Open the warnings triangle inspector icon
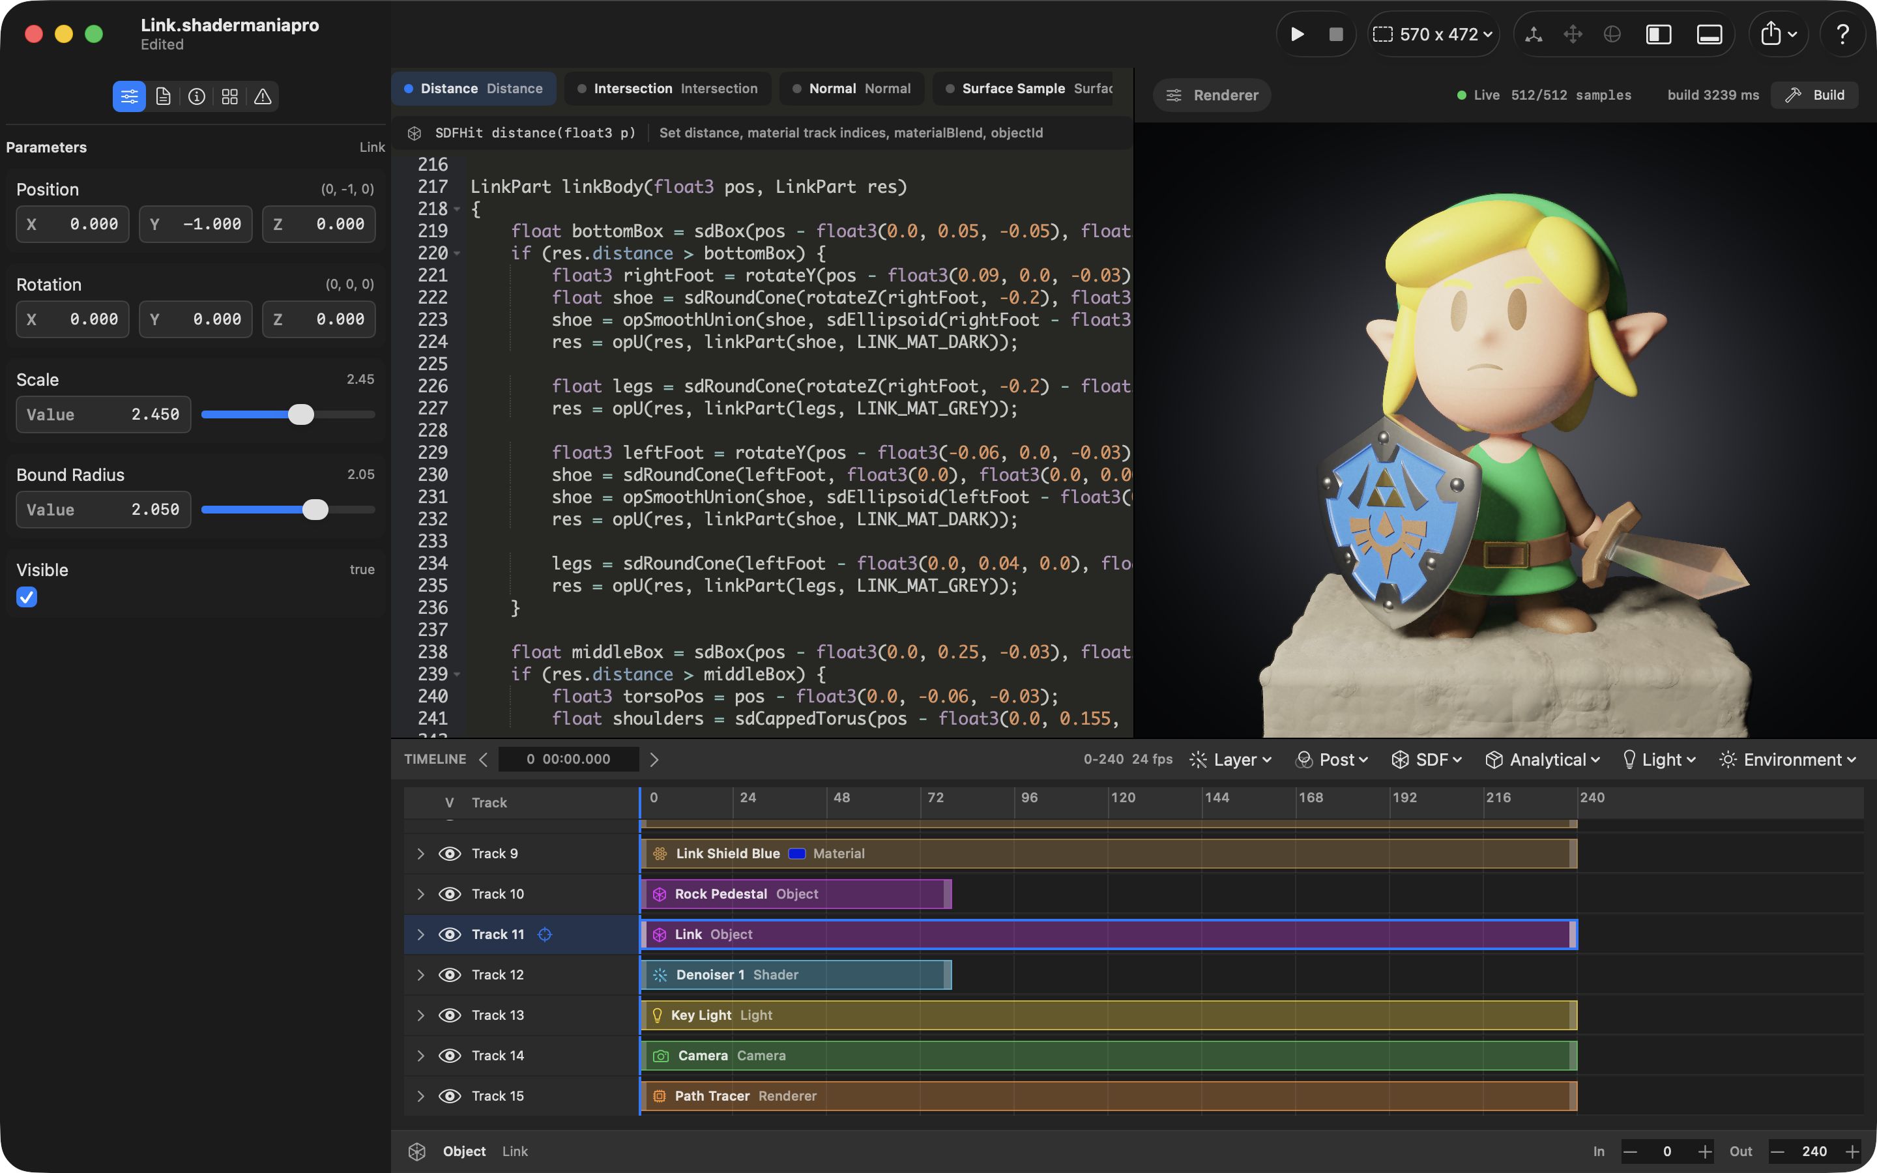 [263, 96]
